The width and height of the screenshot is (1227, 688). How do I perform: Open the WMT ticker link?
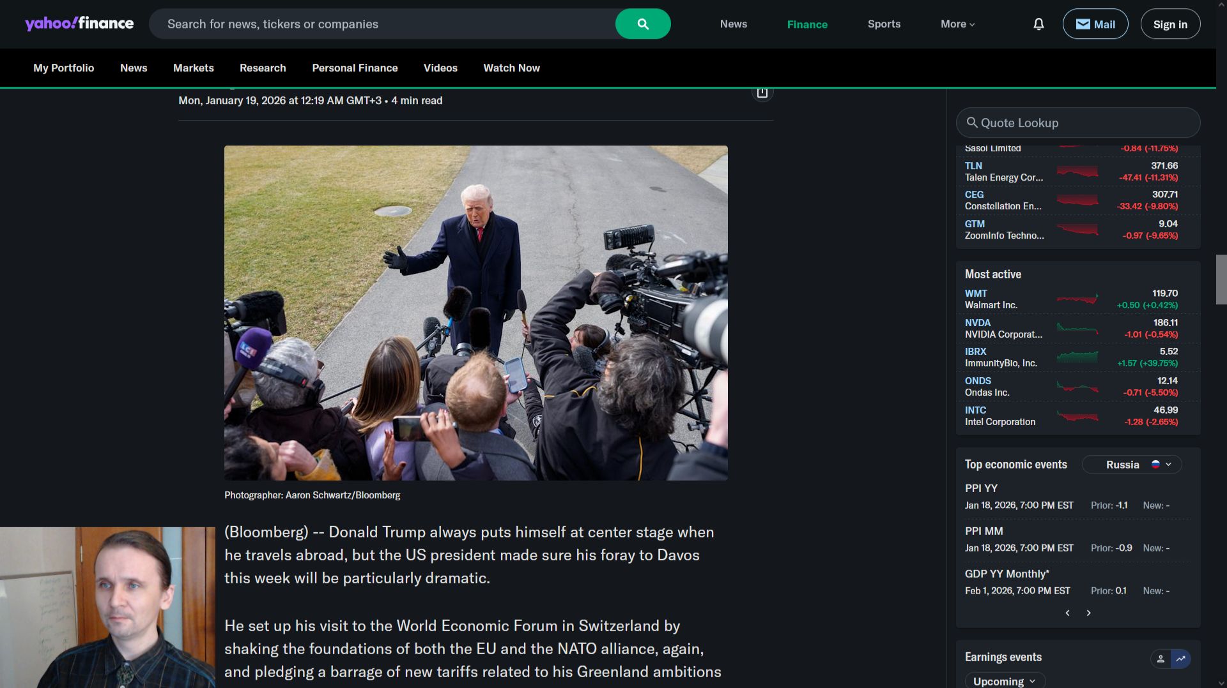coord(976,294)
